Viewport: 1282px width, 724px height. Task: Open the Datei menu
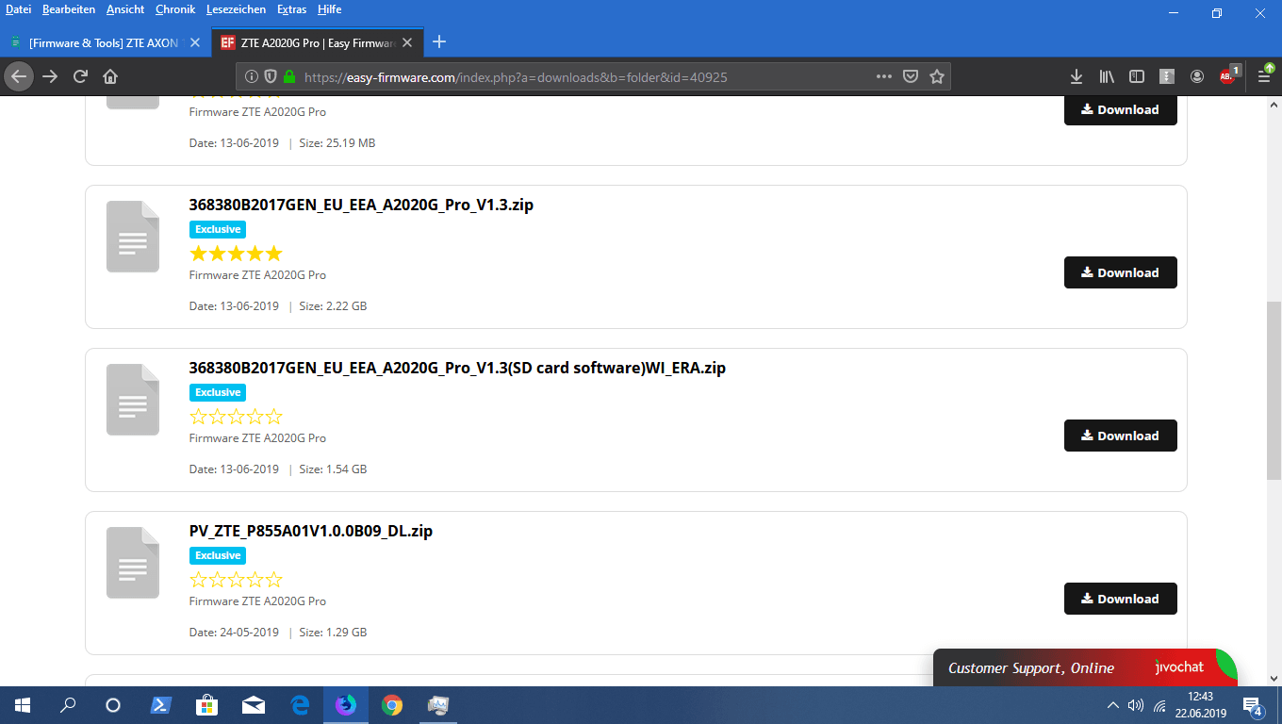tap(19, 9)
